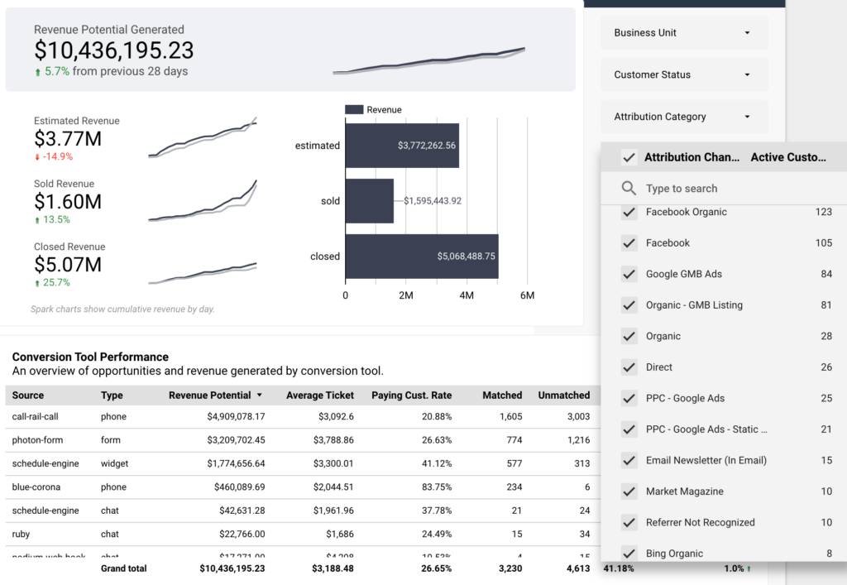Uncheck the Google GMB Ads checkbox
847x585 pixels.
pos(629,274)
